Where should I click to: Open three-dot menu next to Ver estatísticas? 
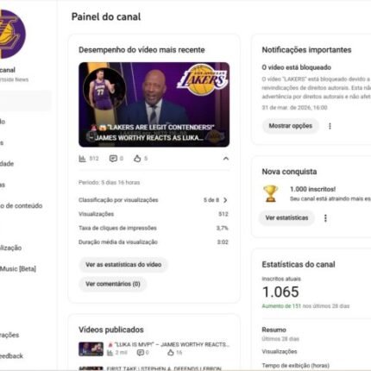[325, 218]
